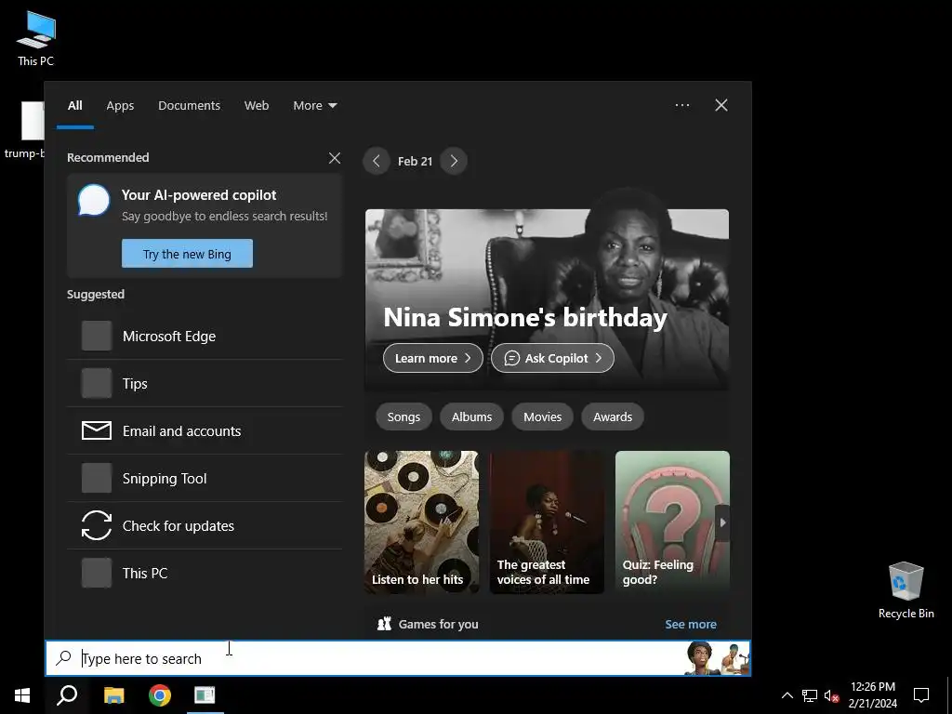Open The greatest voices of all time card

tap(547, 522)
